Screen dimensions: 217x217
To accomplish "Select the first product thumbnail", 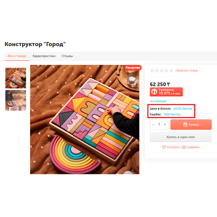I will (x=16, y=78).
